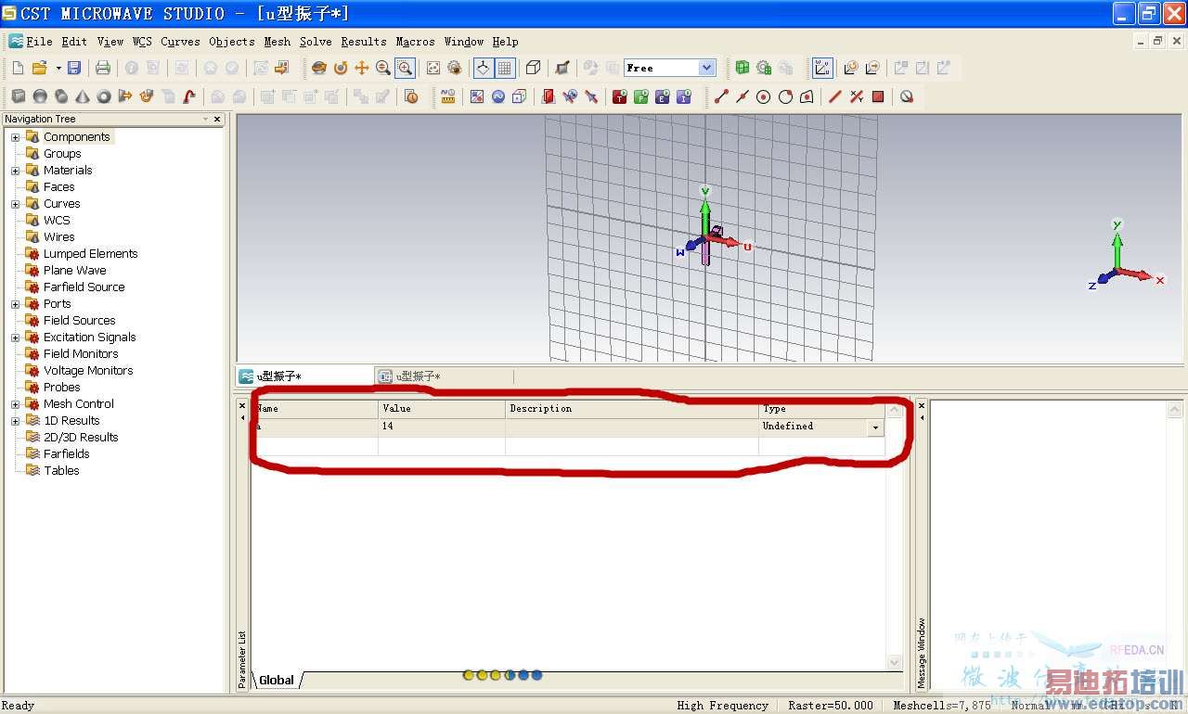Open the Results menu
This screenshot has height=714, width=1188.
point(364,42)
